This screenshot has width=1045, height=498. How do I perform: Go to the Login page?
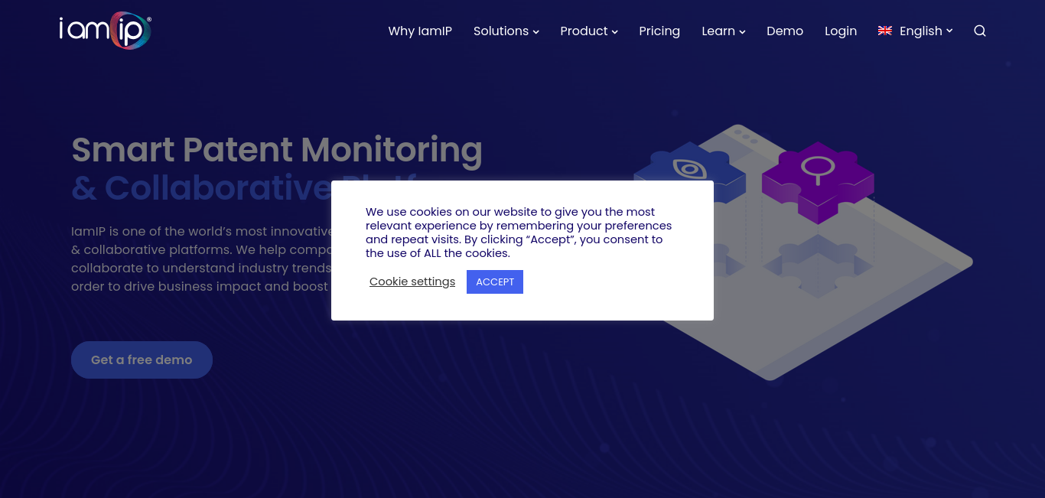[x=841, y=31]
